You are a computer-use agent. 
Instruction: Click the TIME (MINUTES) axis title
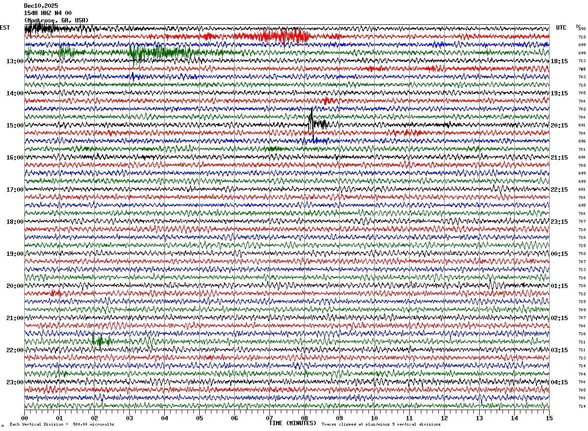point(293,423)
